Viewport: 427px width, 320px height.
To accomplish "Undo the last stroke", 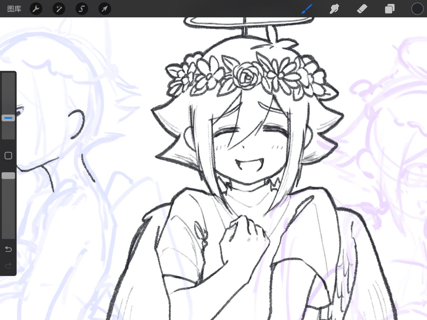I will tap(8, 249).
